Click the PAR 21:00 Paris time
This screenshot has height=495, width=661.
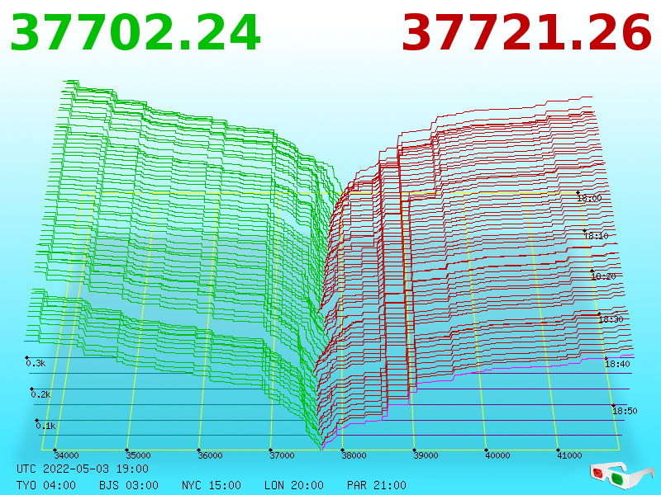pyautogui.click(x=377, y=485)
